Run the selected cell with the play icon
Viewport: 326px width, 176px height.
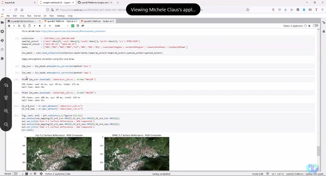[x=35, y=26]
